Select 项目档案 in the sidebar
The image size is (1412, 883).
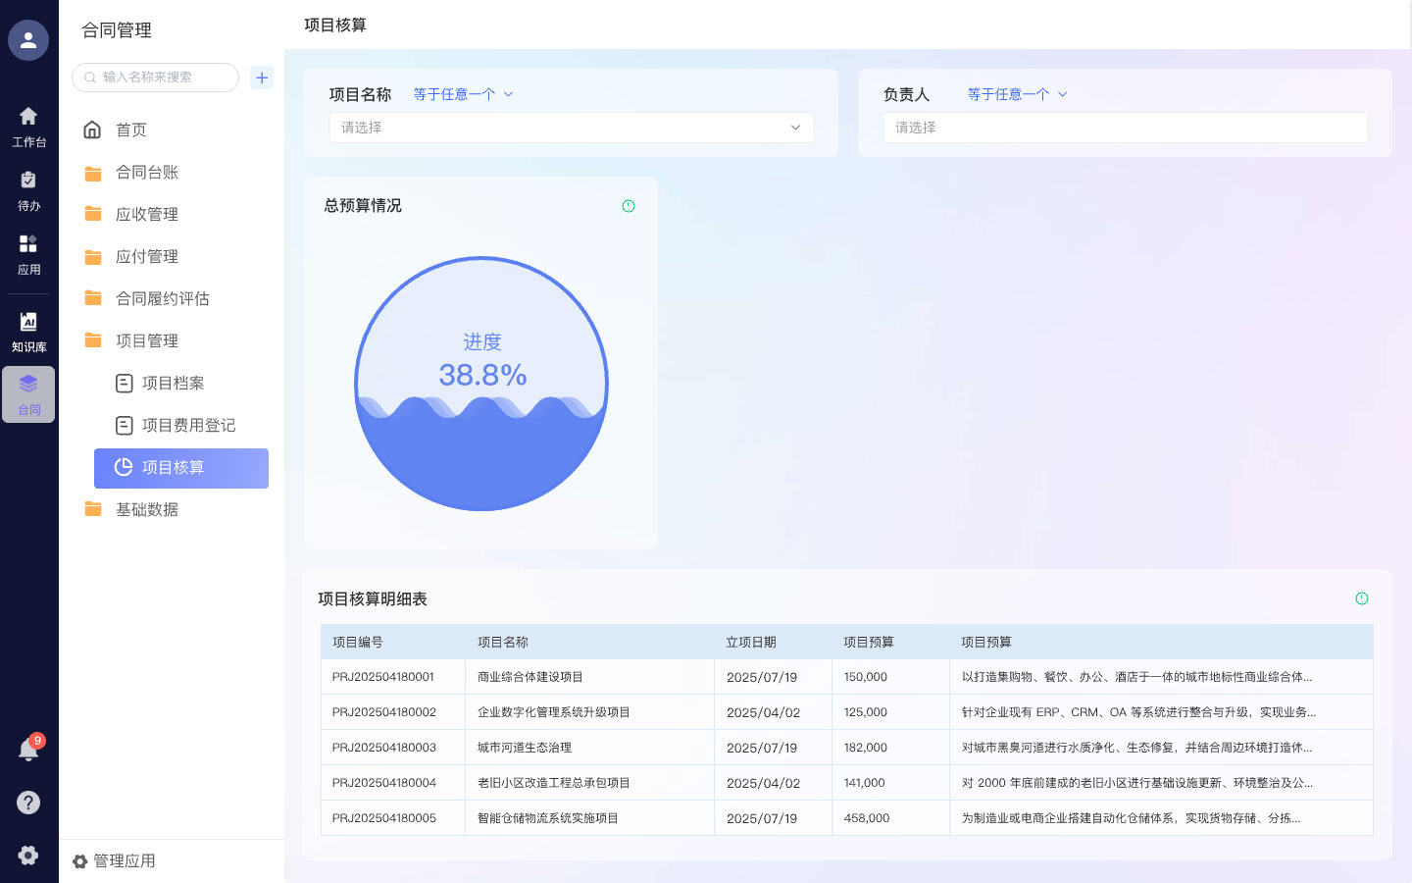pos(173,384)
